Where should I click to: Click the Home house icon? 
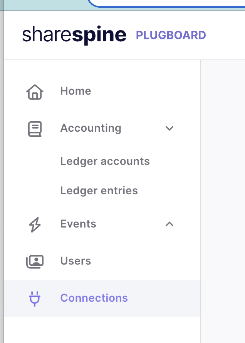click(x=35, y=92)
